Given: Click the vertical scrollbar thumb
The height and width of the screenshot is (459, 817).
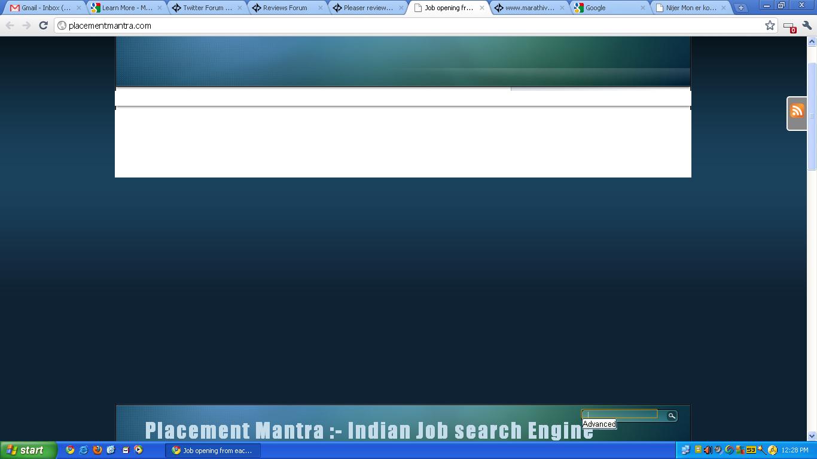Looking at the screenshot, I should 812,116.
